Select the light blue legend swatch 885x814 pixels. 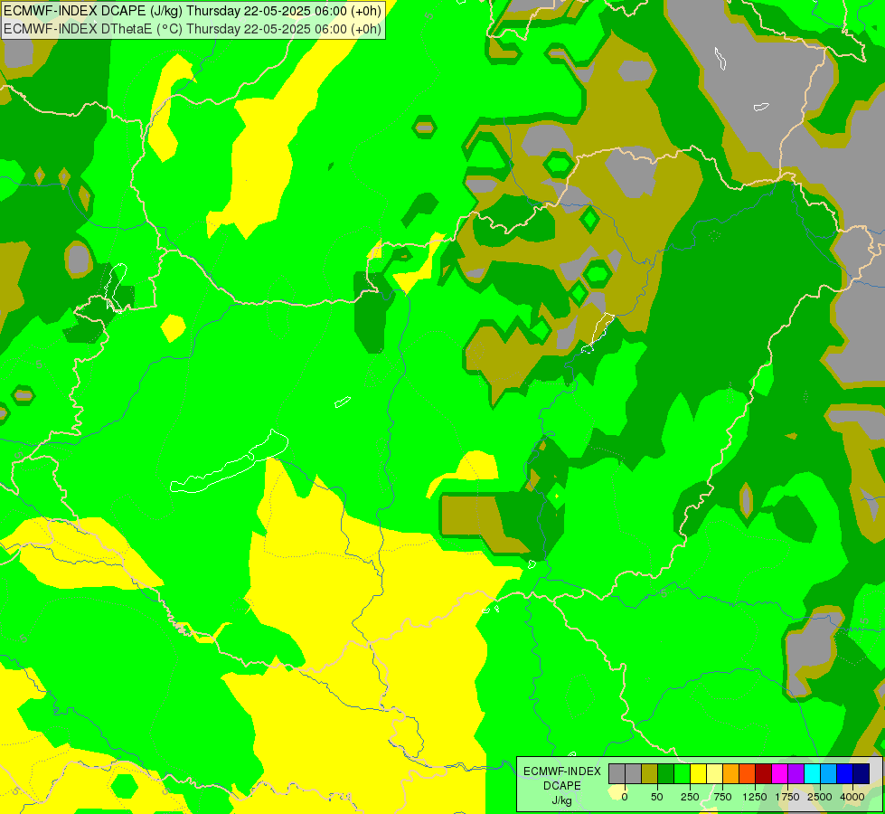coord(829,774)
